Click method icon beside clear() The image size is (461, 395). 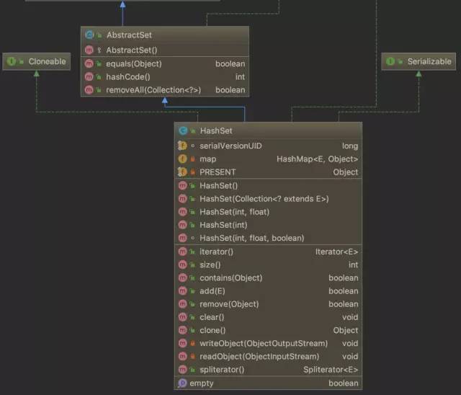pyautogui.click(x=182, y=317)
